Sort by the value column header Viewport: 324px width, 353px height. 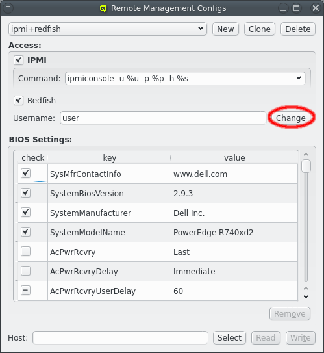coord(234,157)
